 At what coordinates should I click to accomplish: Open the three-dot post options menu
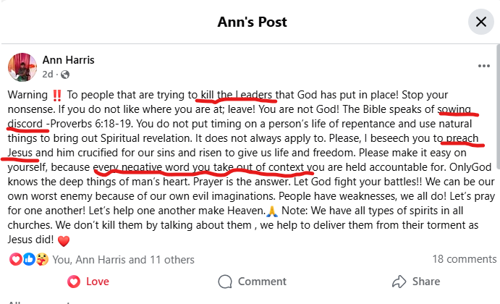484,66
